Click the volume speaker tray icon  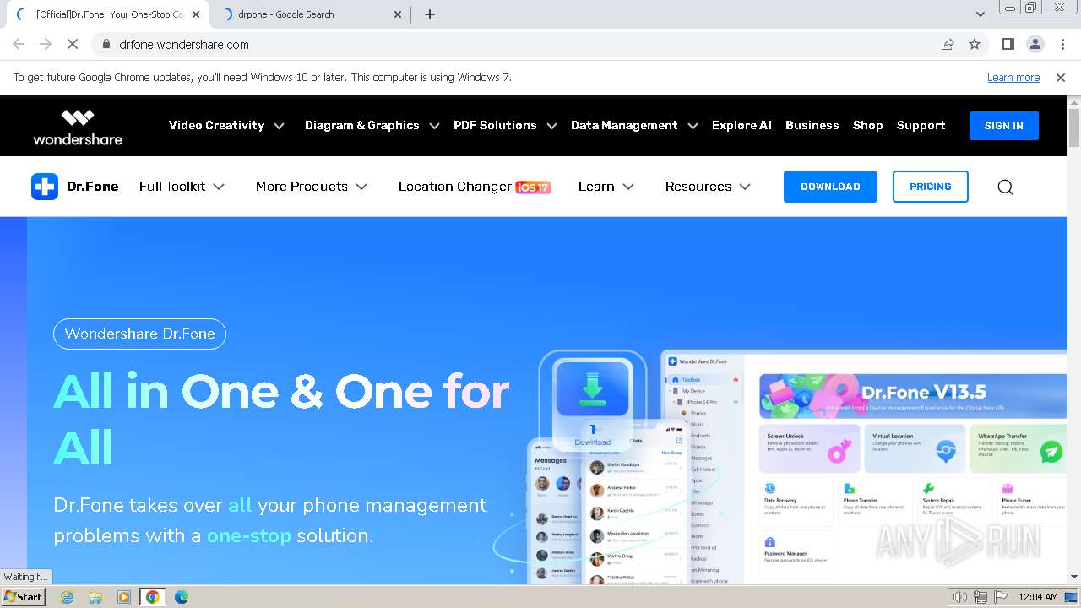click(960, 597)
